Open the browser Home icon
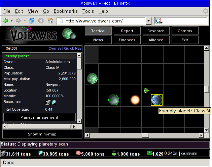The height and width of the screenshot is (167, 212). click(50, 21)
